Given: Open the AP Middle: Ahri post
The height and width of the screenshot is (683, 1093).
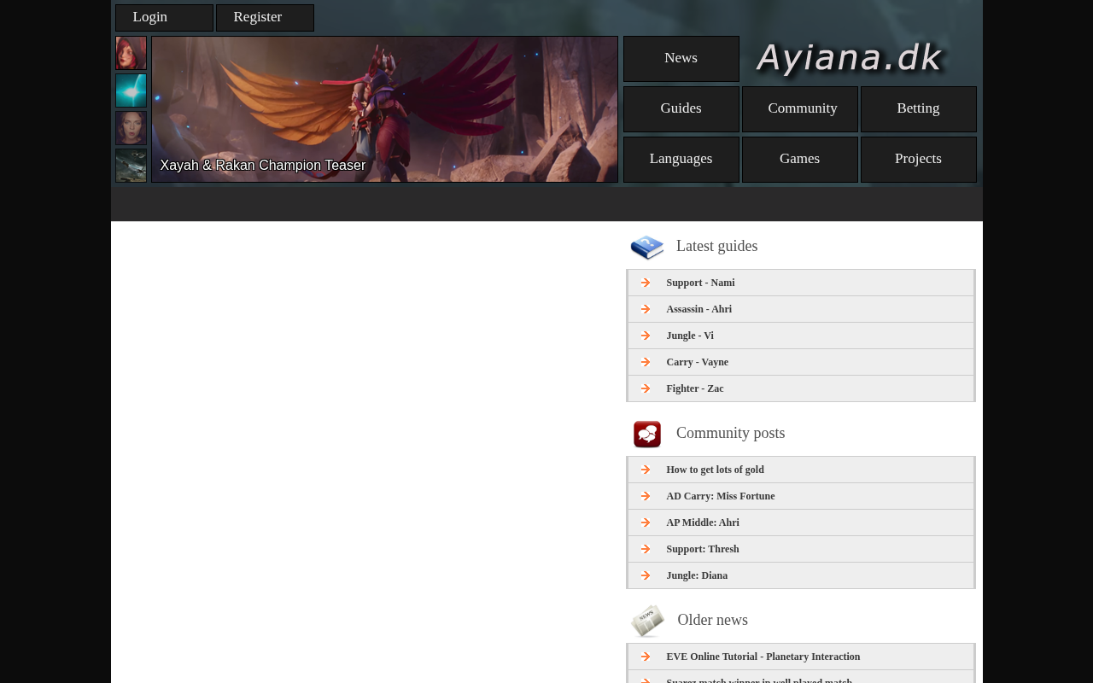Looking at the screenshot, I should pos(703,522).
